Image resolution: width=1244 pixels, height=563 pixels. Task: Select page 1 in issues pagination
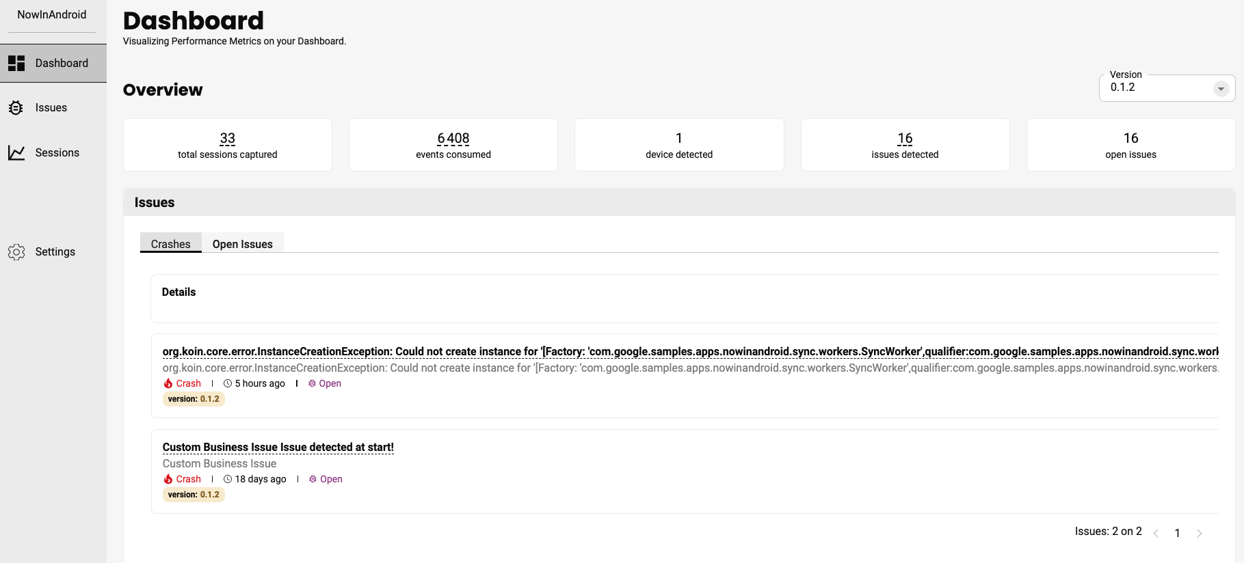1177,534
